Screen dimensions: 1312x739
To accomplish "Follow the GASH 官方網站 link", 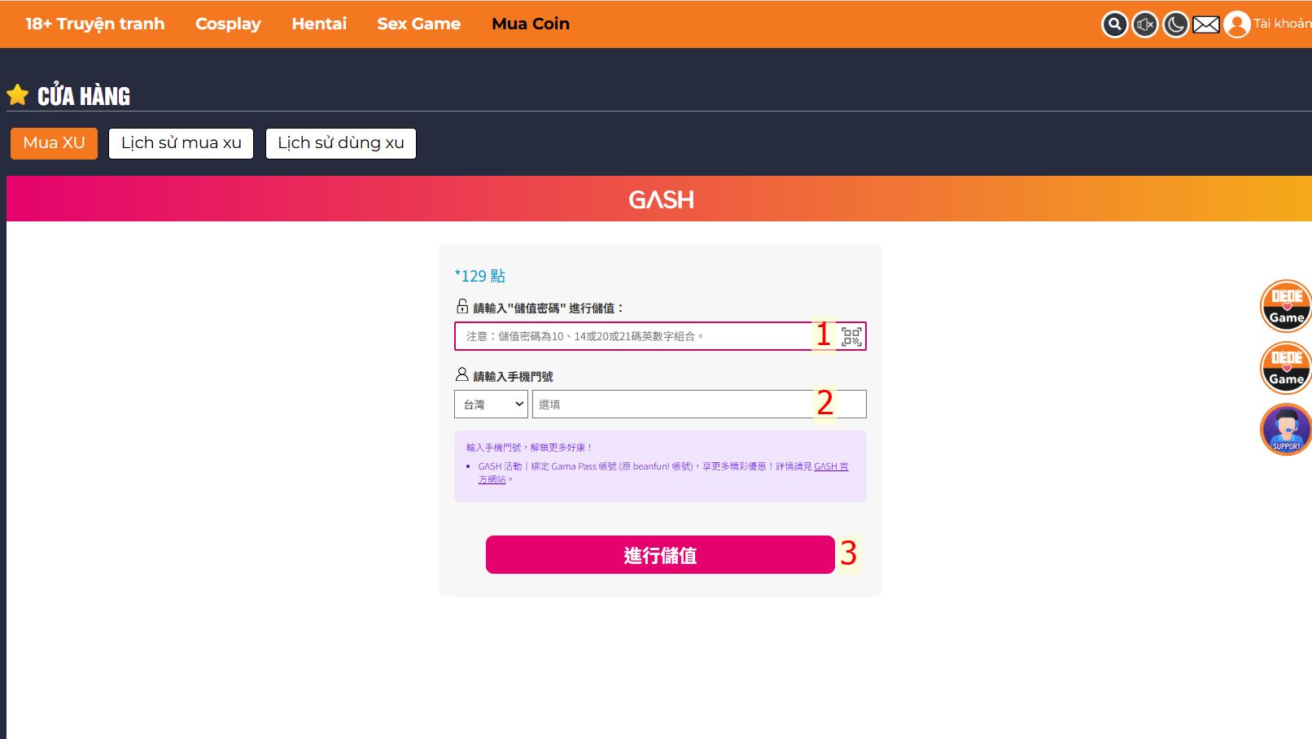I will pos(830,467).
